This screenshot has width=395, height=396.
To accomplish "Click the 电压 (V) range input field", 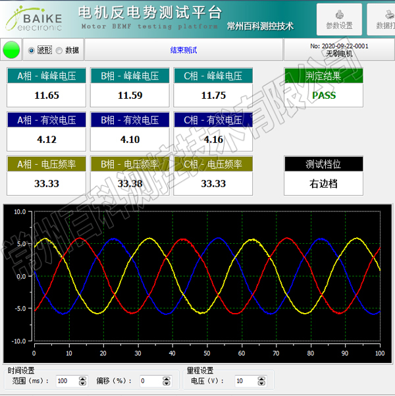I will point(245,381).
